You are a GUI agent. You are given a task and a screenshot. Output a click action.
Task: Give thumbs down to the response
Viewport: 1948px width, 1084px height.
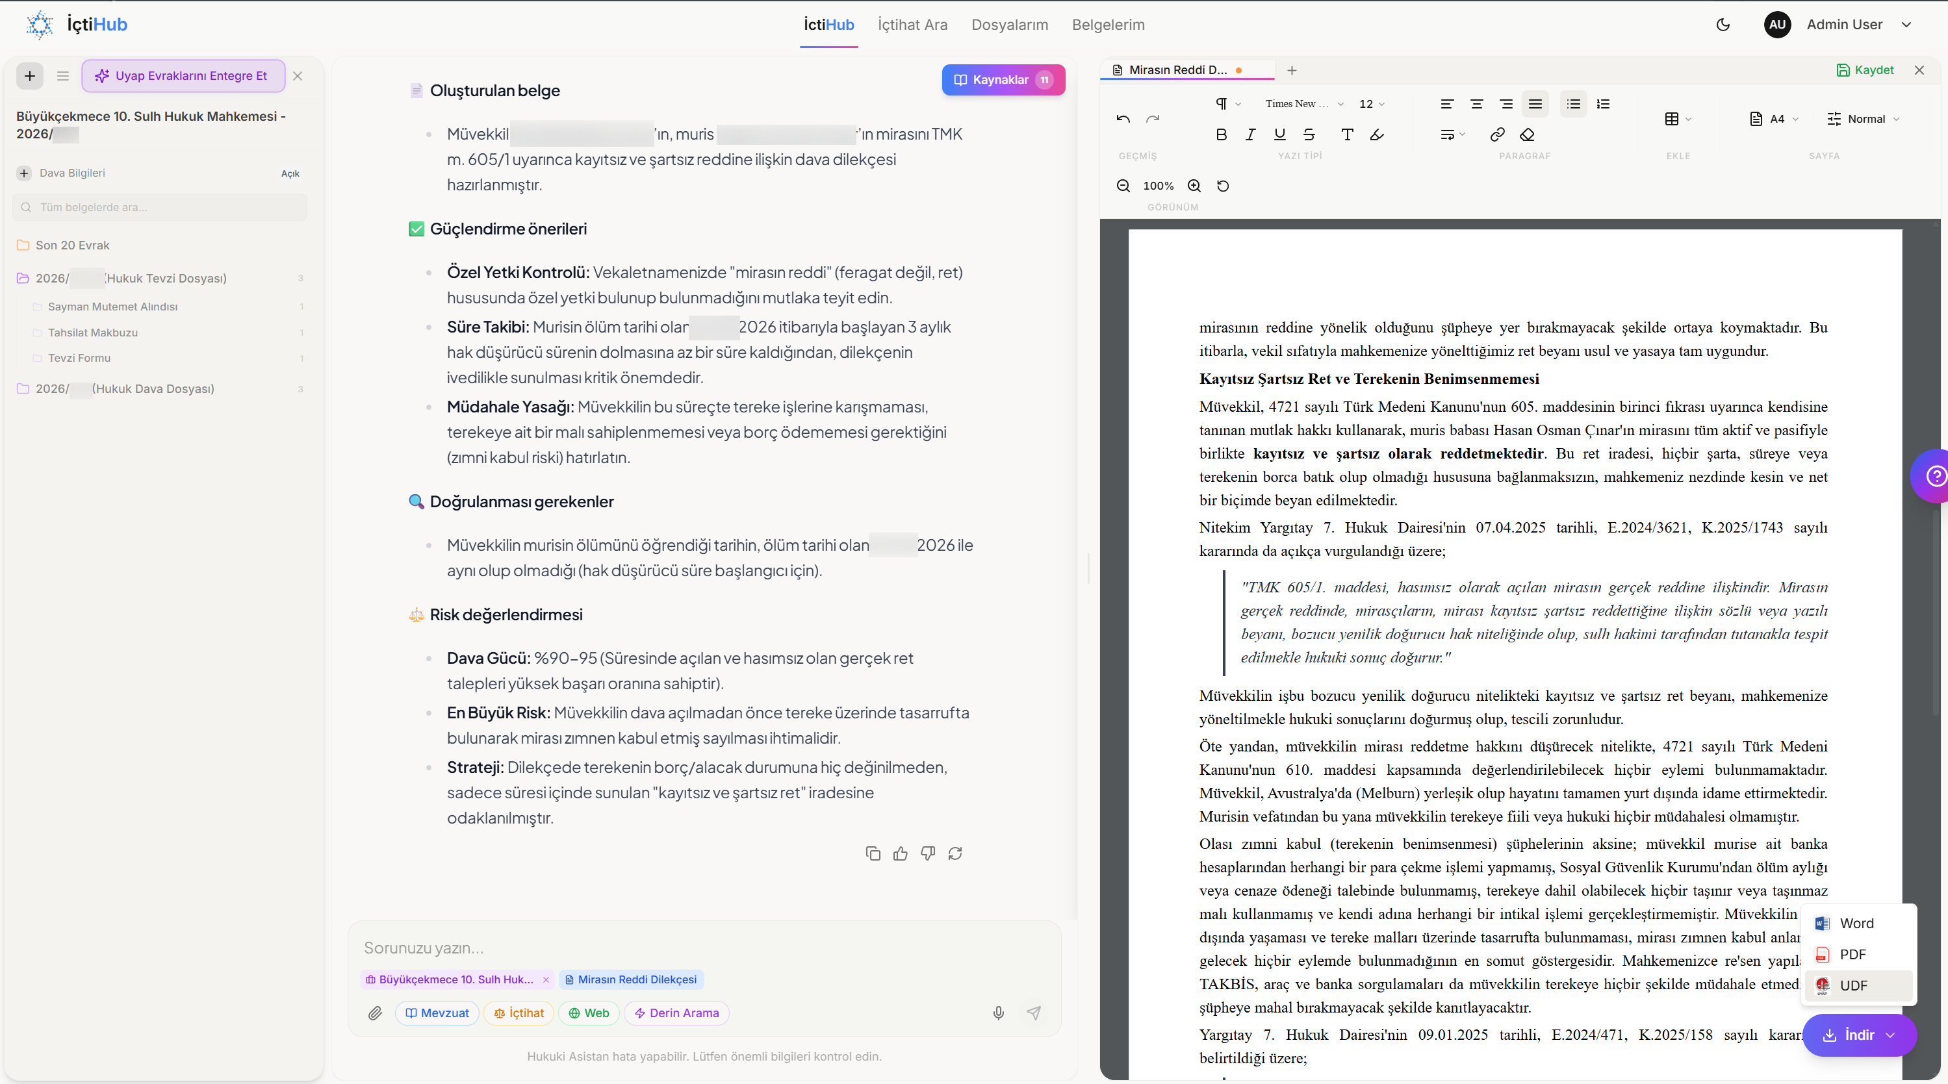coord(928,853)
